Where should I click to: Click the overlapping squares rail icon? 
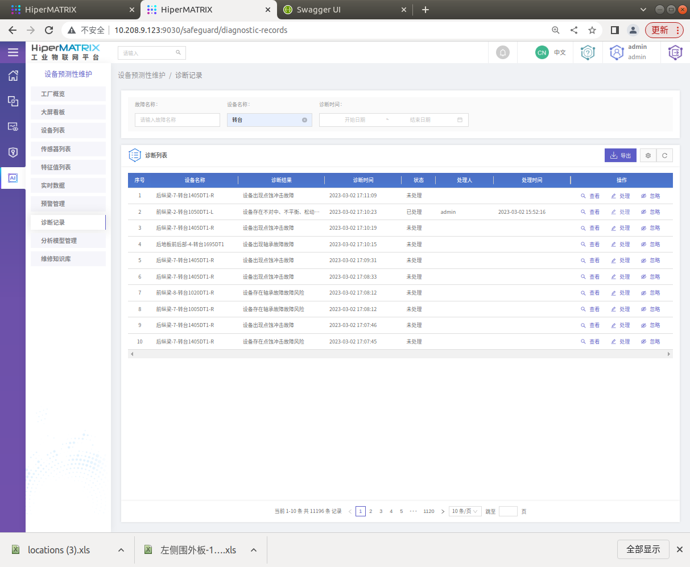[x=13, y=101]
